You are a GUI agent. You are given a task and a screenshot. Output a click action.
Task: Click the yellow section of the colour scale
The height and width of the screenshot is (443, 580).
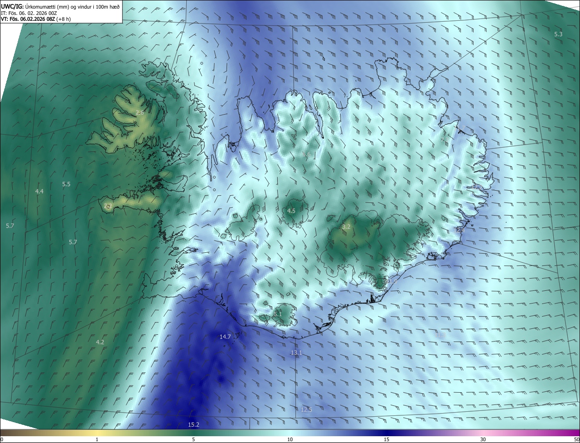pos(97,433)
